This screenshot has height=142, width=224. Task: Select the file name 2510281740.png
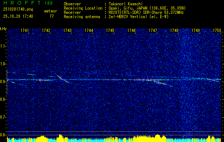pyautogui.click(x=18, y=9)
